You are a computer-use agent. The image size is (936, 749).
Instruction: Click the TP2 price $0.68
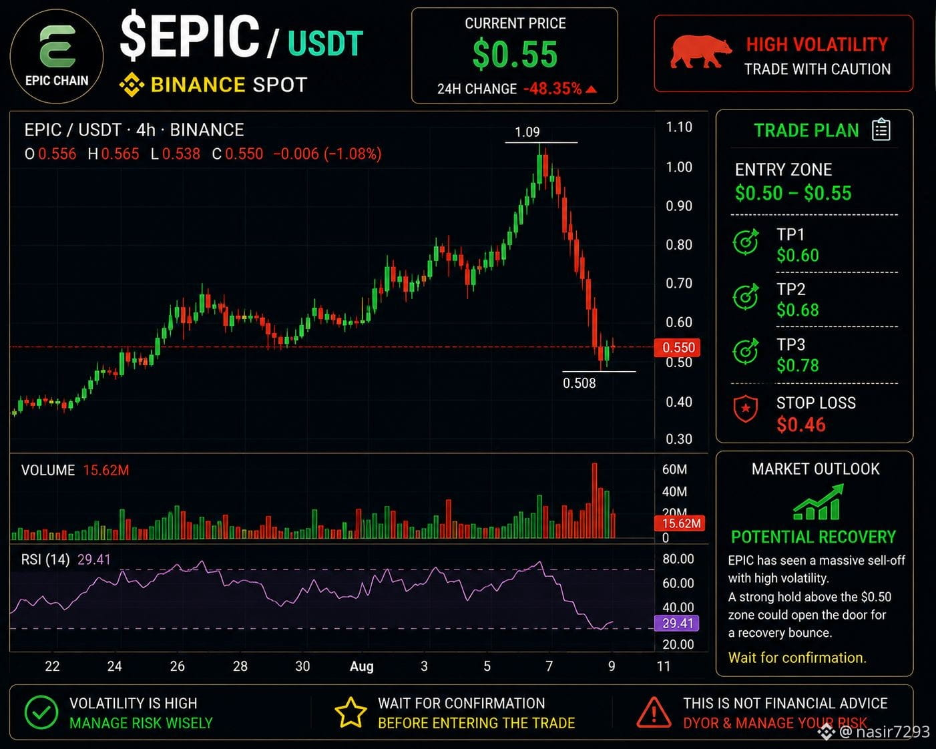(798, 310)
